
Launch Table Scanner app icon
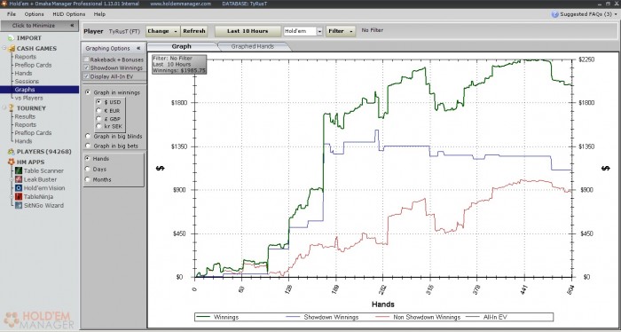click(19, 170)
